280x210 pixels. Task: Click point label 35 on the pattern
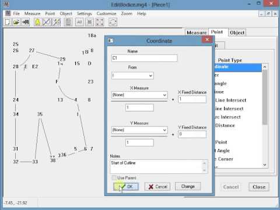(x=40, y=114)
